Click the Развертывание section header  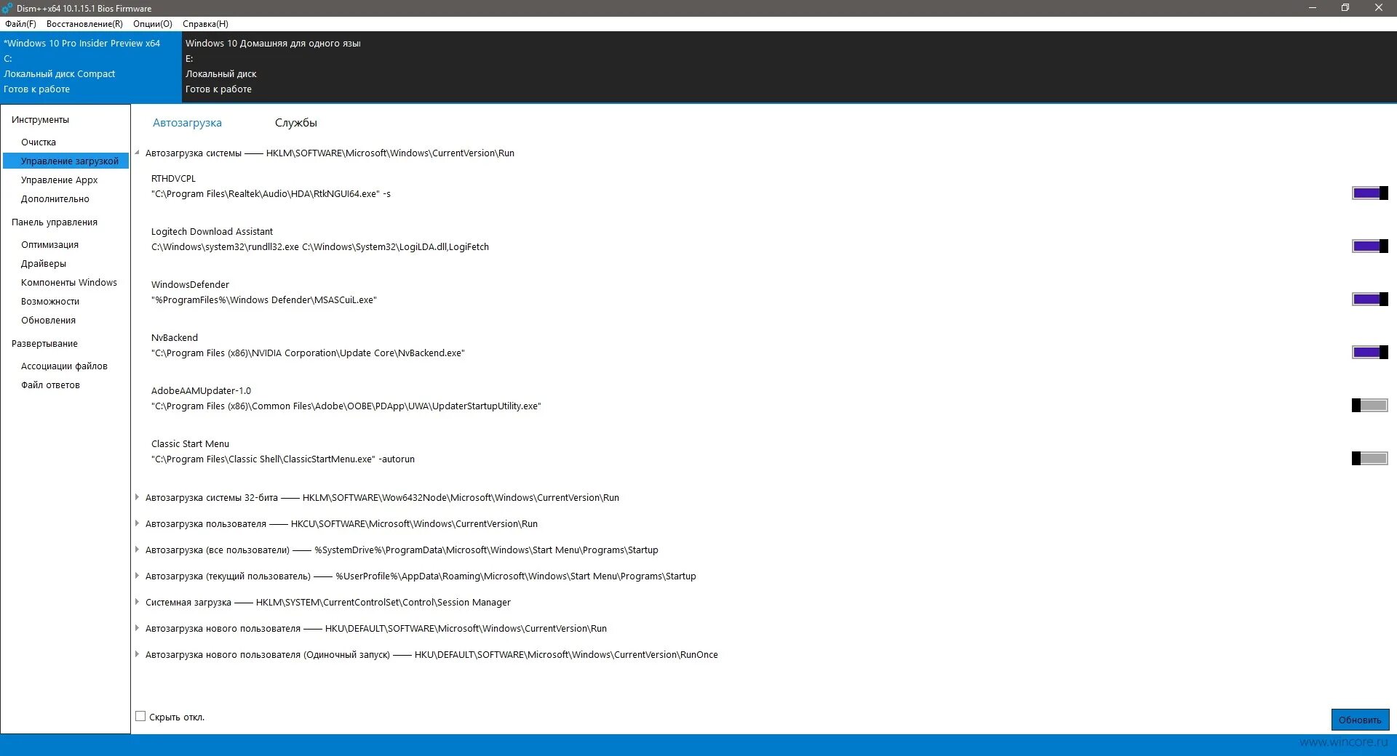pyautogui.click(x=44, y=344)
